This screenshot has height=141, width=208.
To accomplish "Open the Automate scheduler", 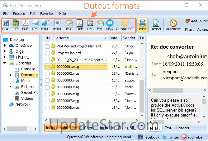I will (173, 25).
